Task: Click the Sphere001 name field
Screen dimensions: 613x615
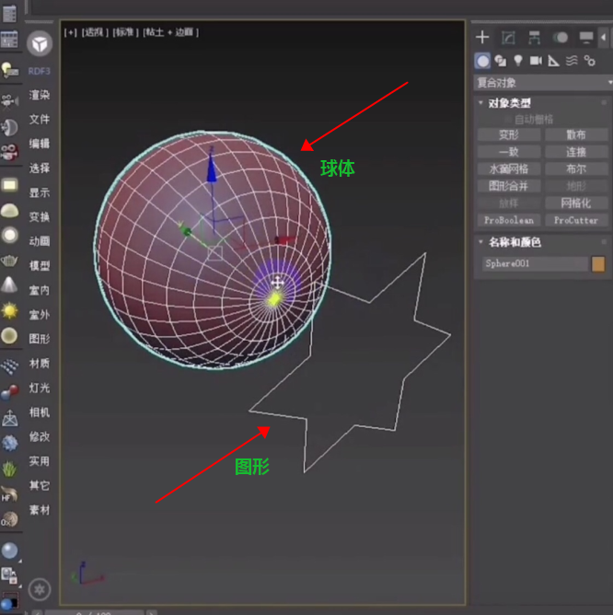Action: (535, 263)
